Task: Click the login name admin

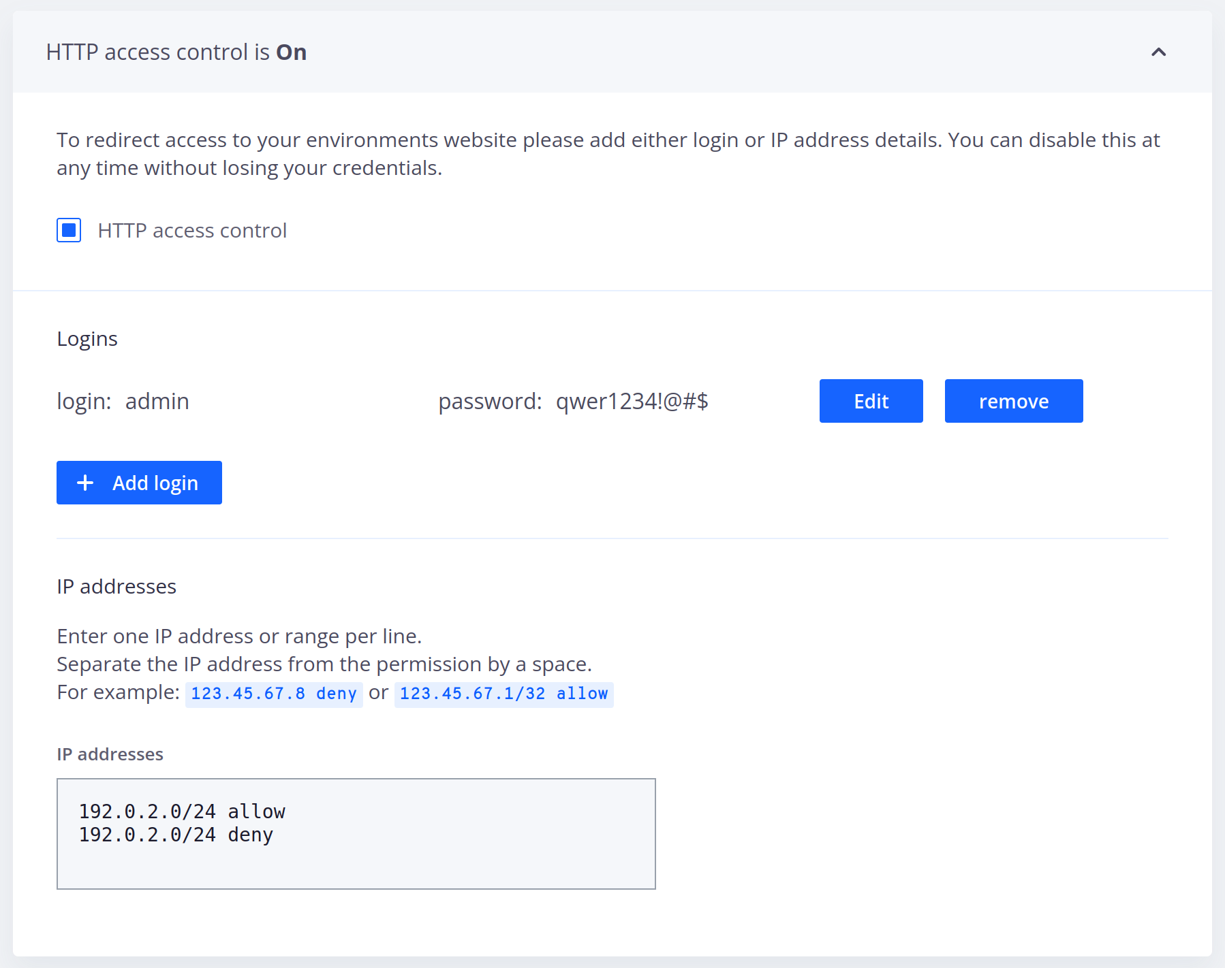Action: [x=157, y=401]
